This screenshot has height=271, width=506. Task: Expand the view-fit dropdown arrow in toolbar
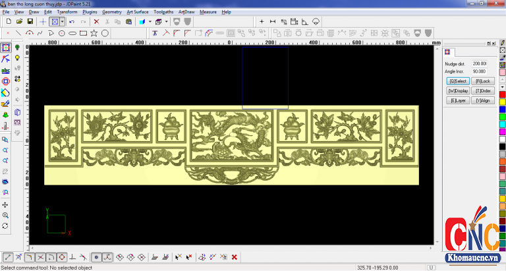tap(63, 22)
